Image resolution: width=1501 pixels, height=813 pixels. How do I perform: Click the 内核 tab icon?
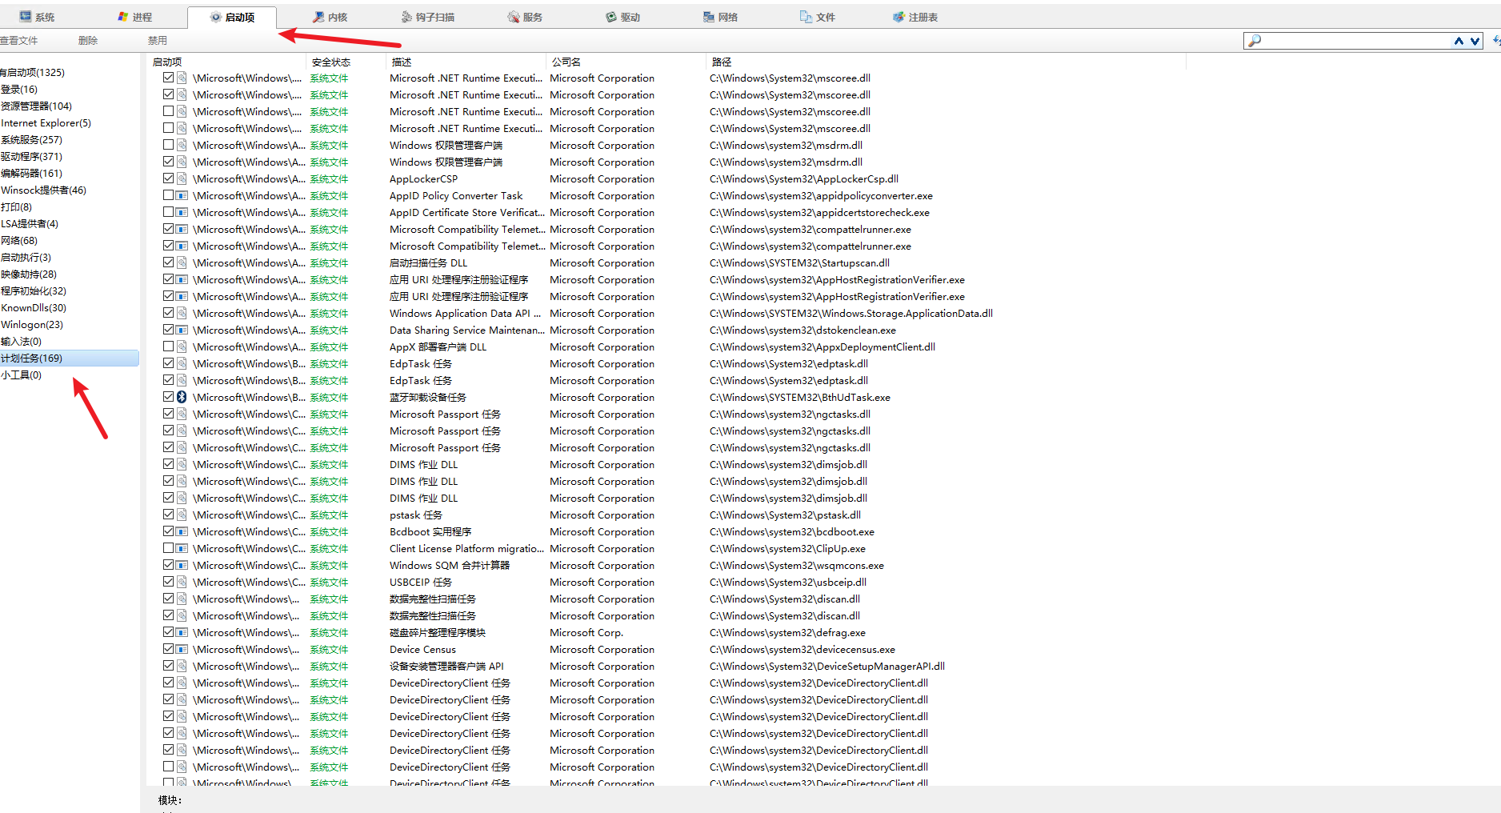pyautogui.click(x=318, y=17)
